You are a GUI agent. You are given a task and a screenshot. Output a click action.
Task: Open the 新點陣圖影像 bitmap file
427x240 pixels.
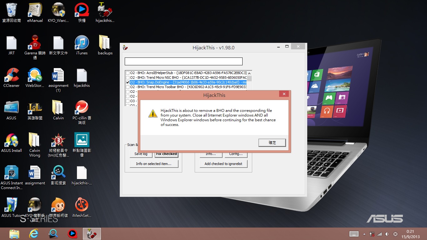click(x=82, y=144)
